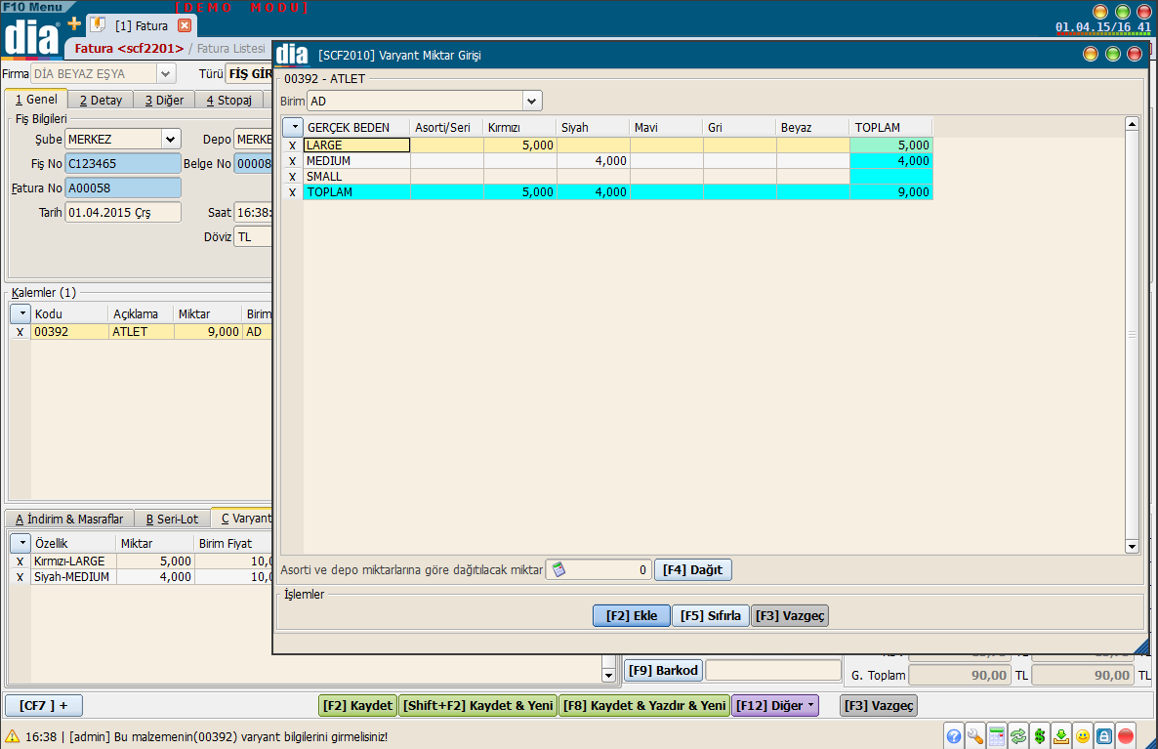Switch to the 1 Genel tab

[36, 99]
